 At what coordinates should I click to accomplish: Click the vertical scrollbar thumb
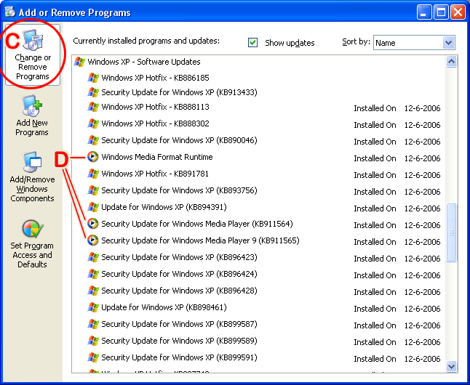pos(451,232)
